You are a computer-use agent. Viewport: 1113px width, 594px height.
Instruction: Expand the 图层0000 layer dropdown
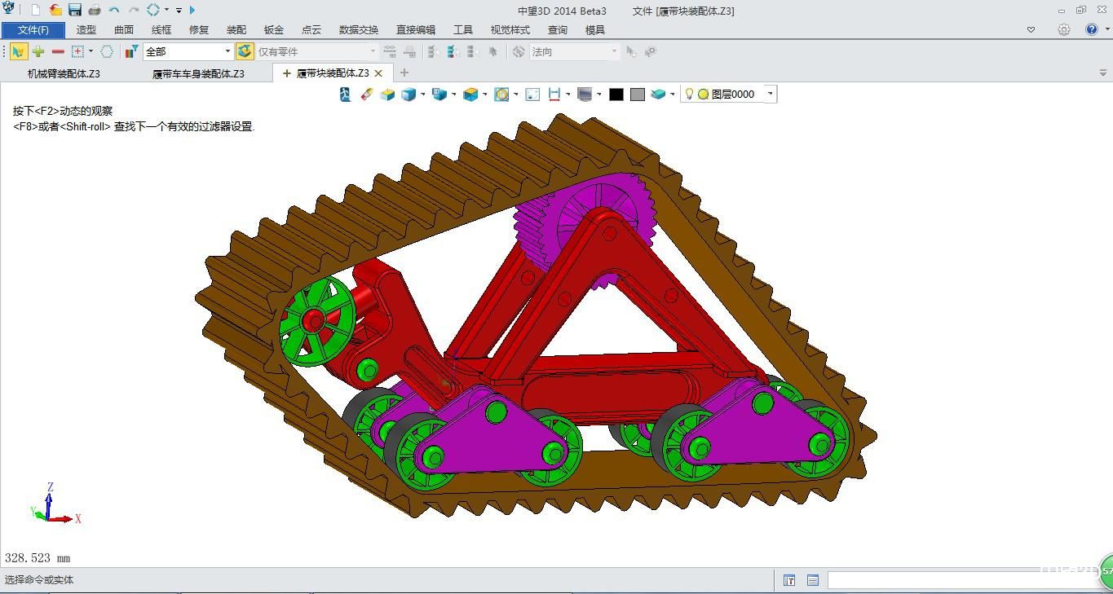pos(770,94)
